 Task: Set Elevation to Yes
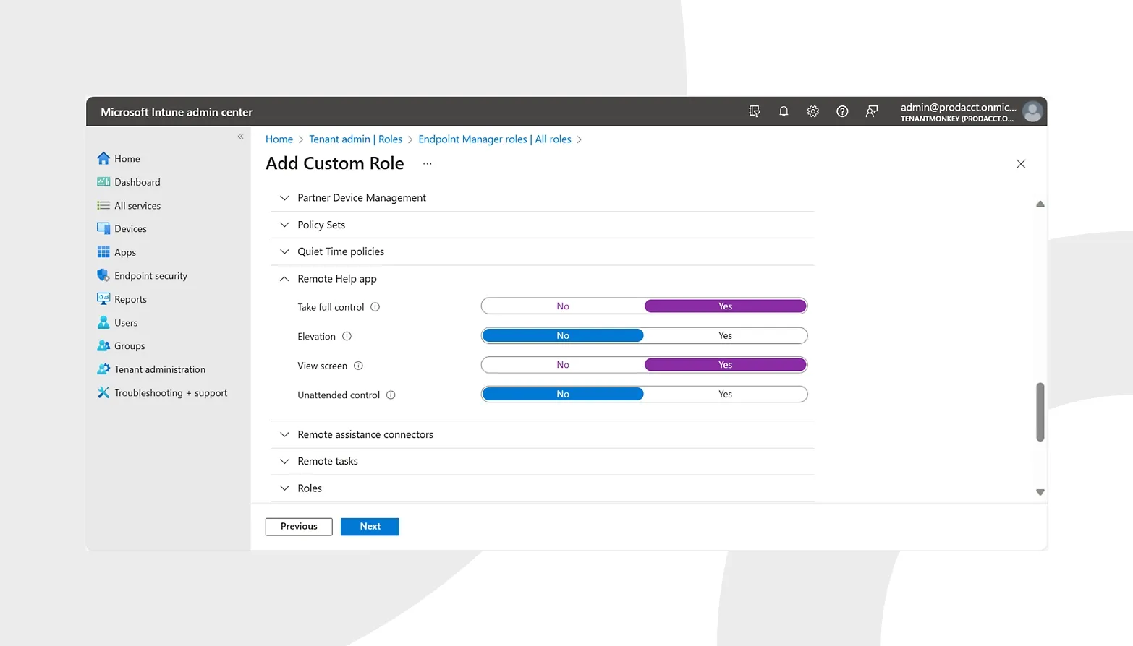tap(725, 335)
